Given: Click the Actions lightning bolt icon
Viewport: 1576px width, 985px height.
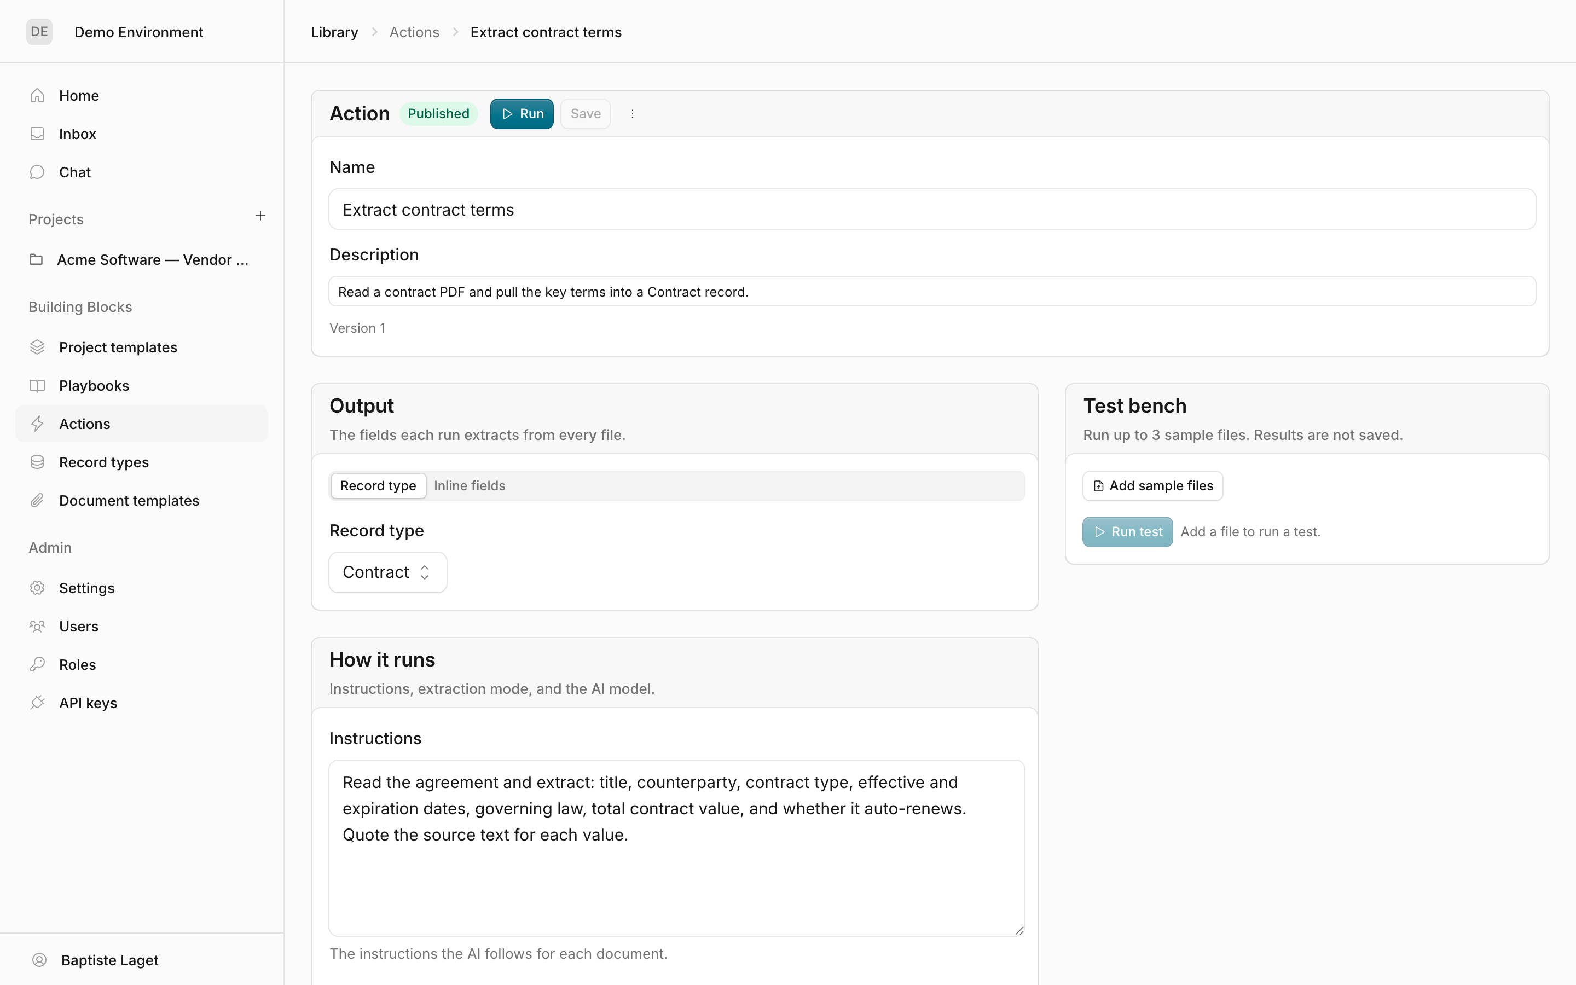Looking at the screenshot, I should pyautogui.click(x=37, y=424).
